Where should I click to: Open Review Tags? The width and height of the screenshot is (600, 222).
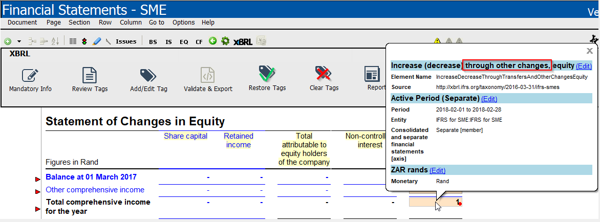click(x=90, y=76)
